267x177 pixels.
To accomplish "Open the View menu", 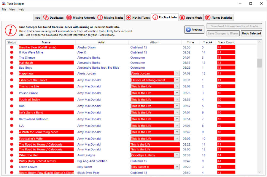I will click(12, 9).
